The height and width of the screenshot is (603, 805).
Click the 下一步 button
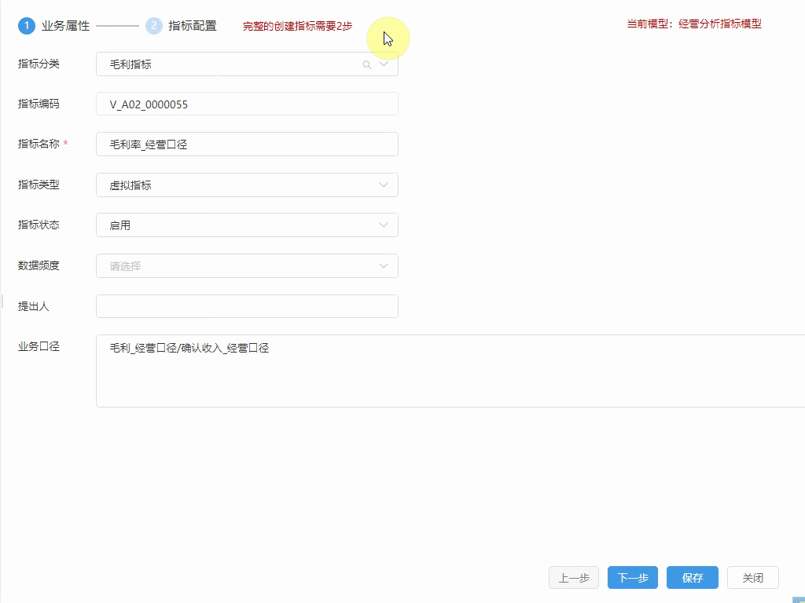pyautogui.click(x=632, y=577)
